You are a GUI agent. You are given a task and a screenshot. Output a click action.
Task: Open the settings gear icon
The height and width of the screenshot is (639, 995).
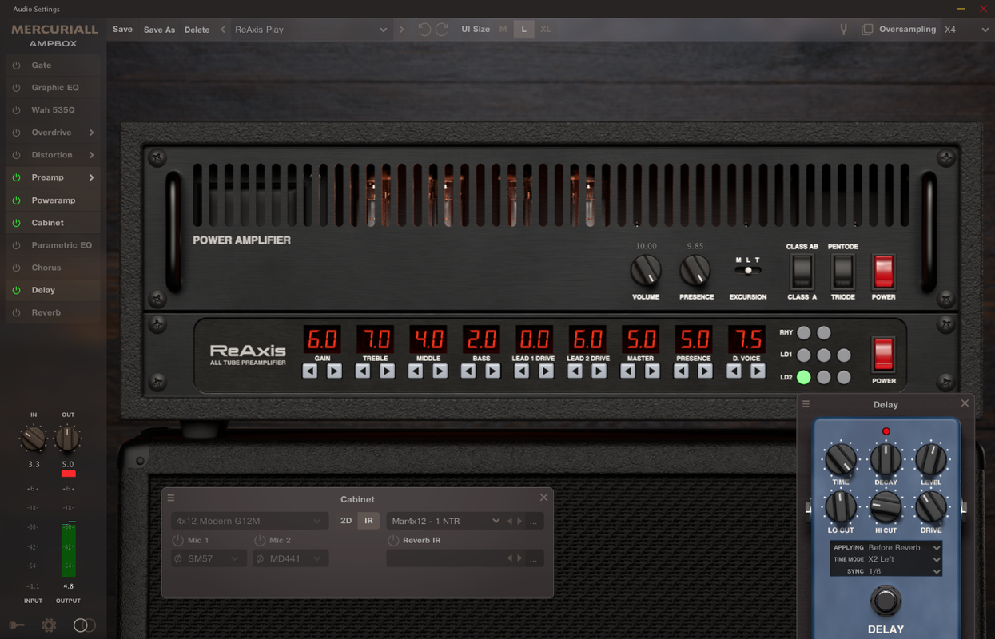49,625
